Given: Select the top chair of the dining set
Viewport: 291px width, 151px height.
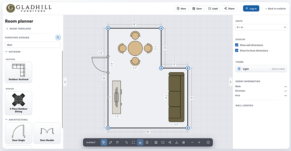Looking at the screenshot, I should 135,35.
